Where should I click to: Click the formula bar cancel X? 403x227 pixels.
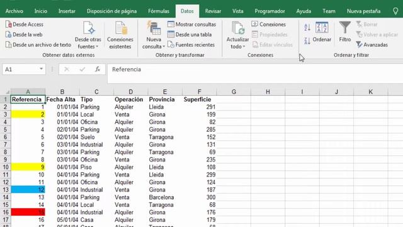67,69
